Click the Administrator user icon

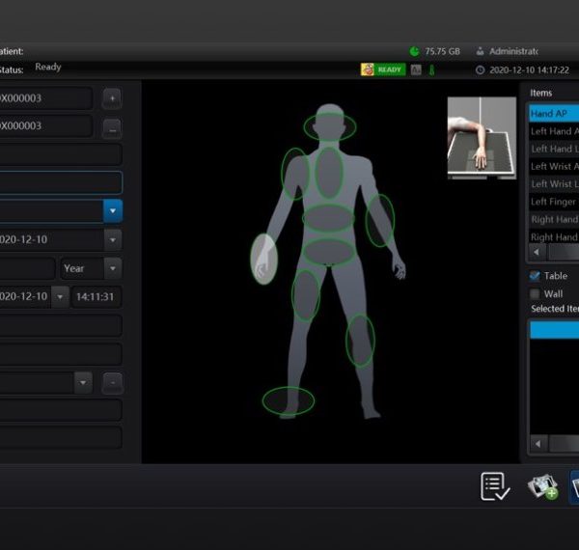pos(480,51)
